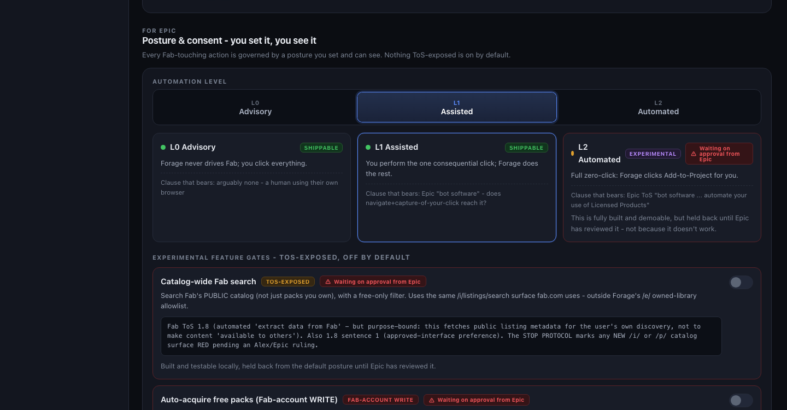787x410 pixels.
Task: Click "Full zero-click: Forage clicks Add-to-Project for you." text
Action: point(655,175)
